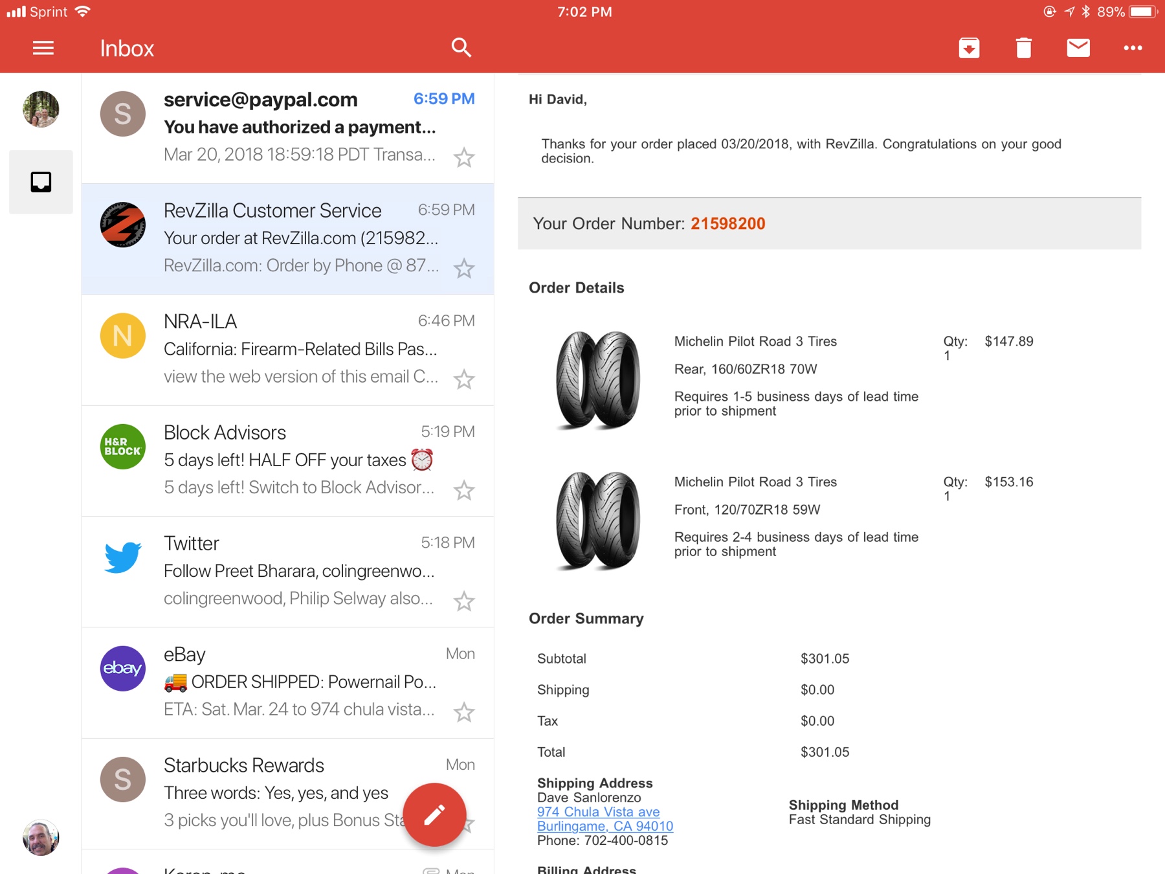Image resolution: width=1165 pixels, height=874 pixels.
Task: Select the RevZilla sender logo avatar
Action: coord(123,225)
